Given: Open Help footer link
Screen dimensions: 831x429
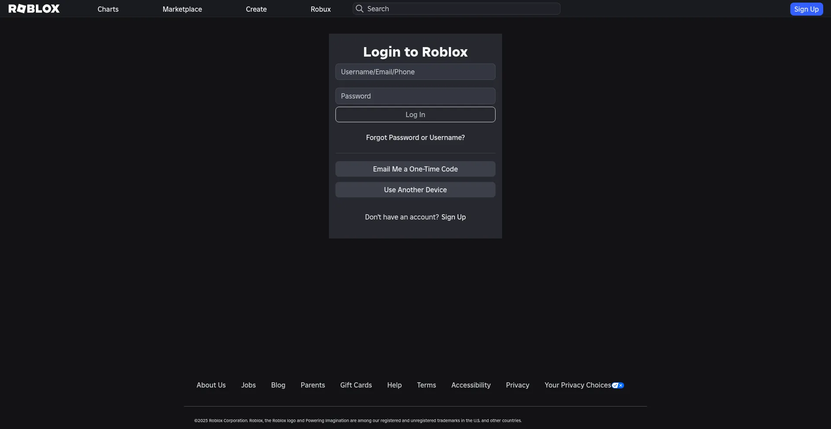Looking at the screenshot, I should (394, 385).
